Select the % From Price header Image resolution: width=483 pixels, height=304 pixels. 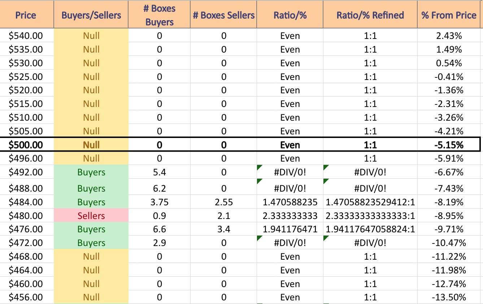pyautogui.click(x=449, y=15)
